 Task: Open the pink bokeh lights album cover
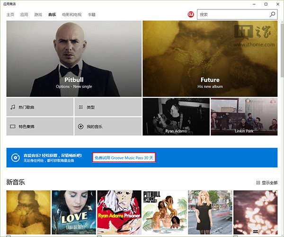(256, 212)
